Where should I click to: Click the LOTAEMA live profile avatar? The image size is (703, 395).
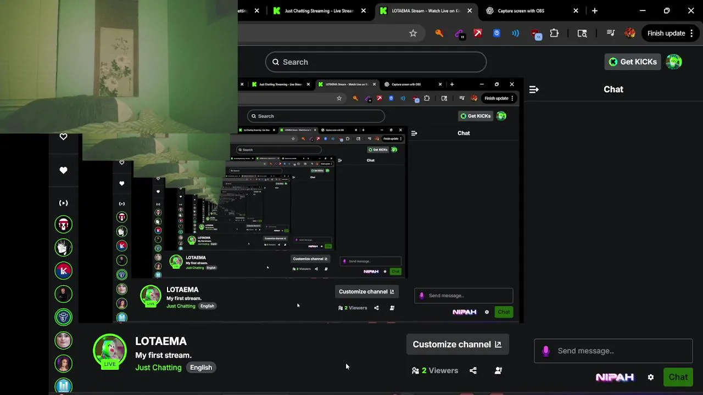click(110, 351)
